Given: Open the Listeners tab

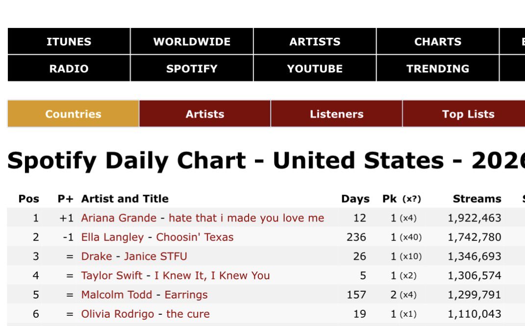Looking at the screenshot, I should (x=336, y=114).
